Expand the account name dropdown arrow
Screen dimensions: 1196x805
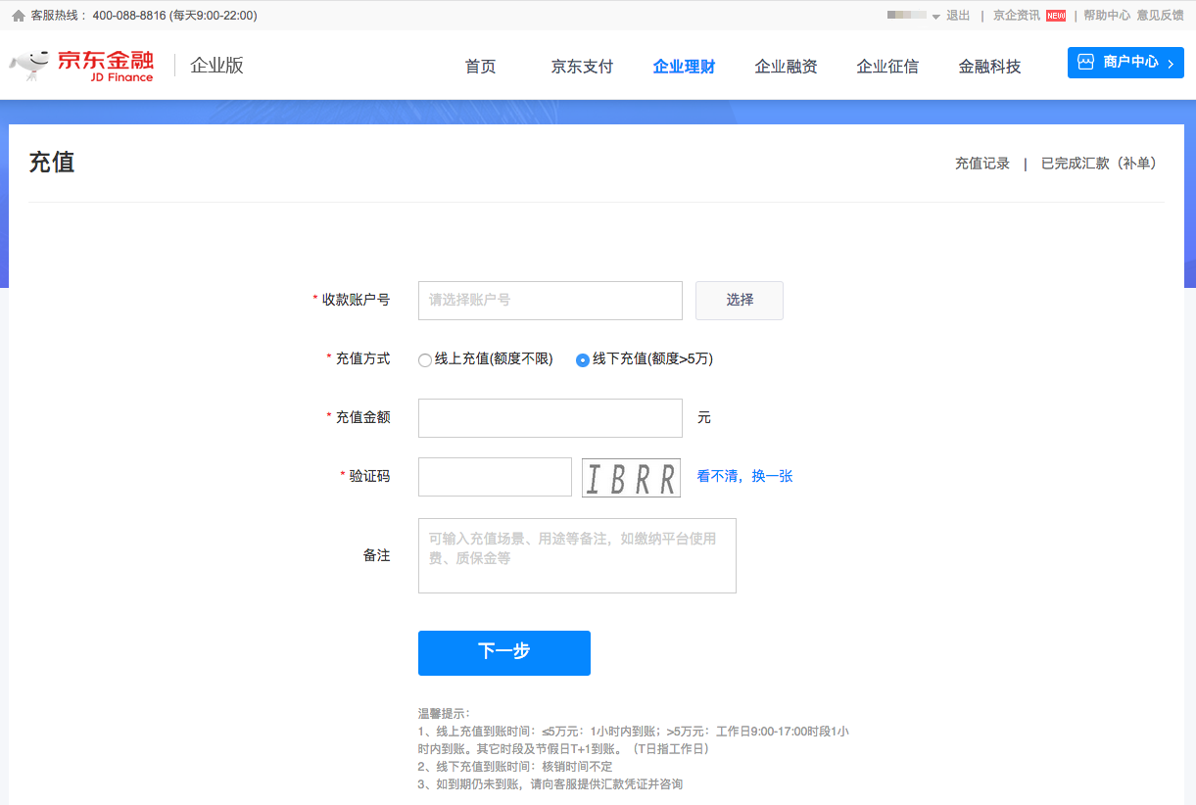click(935, 17)
